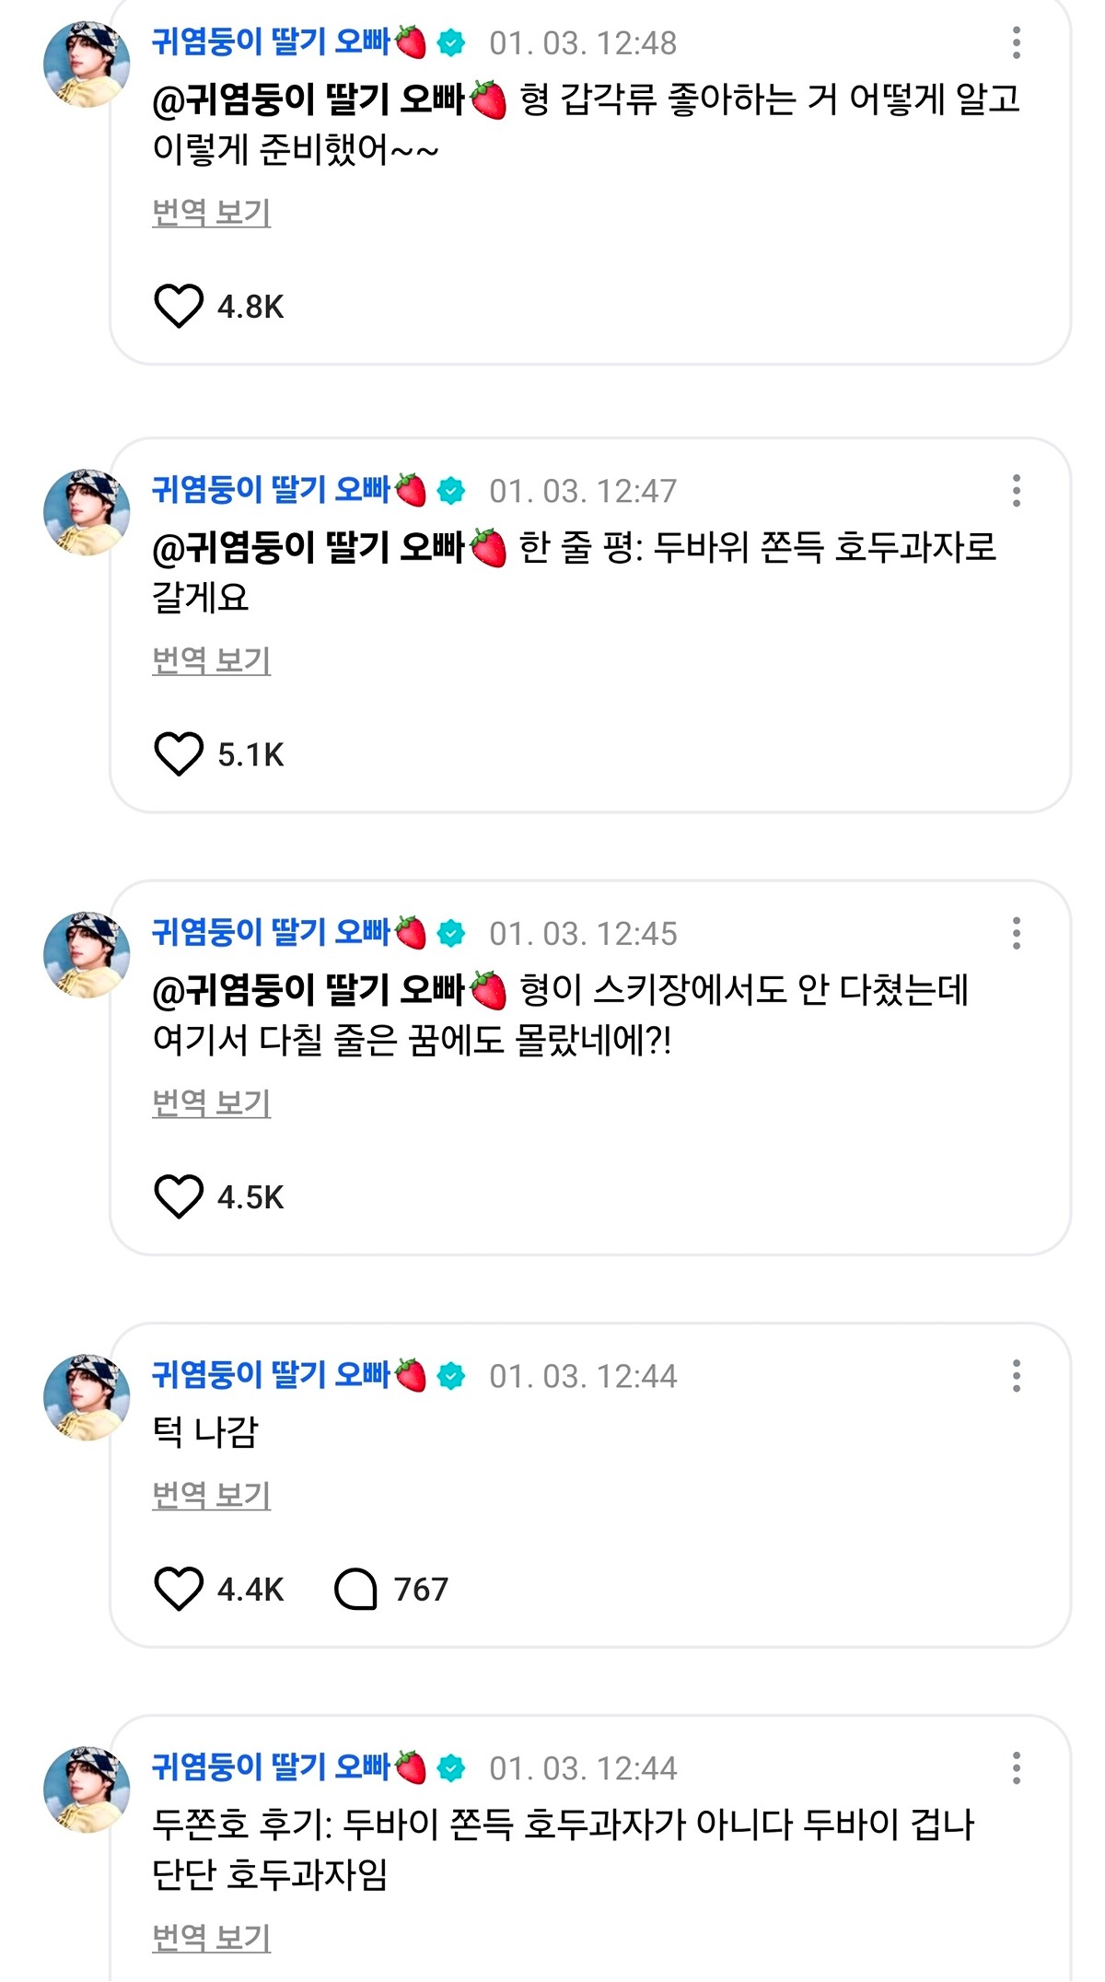The width and height of the screenshot is (1105, 1982).
Task: Open options menu on the 두쫀호 후기 post
Action: coord(1017,1767)
